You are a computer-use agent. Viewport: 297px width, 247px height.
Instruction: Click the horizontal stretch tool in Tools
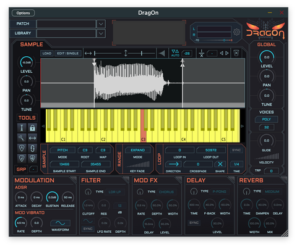click(32, 138)
